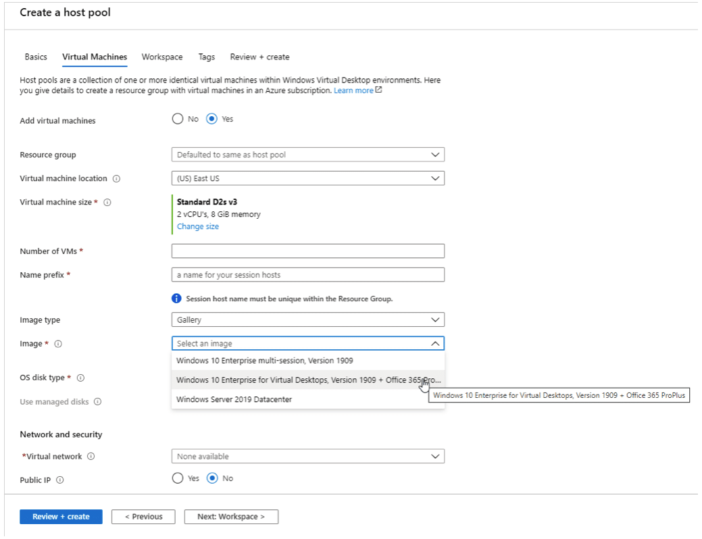Choose Windows Server 2019 Datacenter image
This screenshot has height=539, width=702.
pos(308,399)
